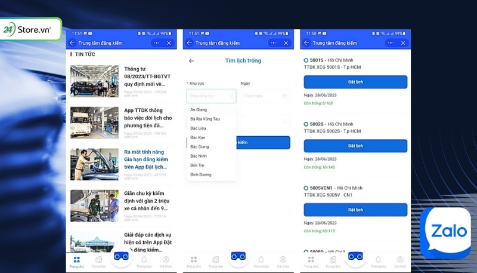Select Bắc Giang from the list

[212, 147]
